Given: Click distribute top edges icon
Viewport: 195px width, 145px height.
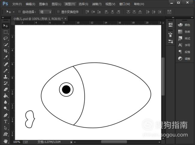Looking at the screenshot, I should pyautogui.click(x=128, y=12).
